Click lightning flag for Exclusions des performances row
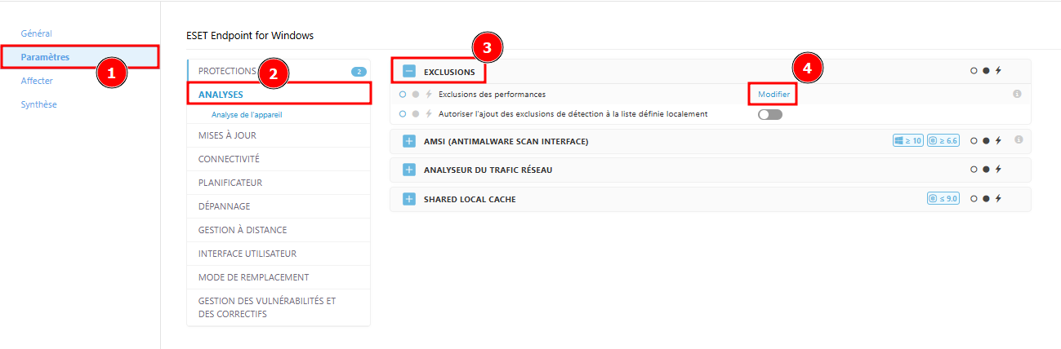The height and width of the screenshot is (349, 1061). (x=429, y=95)
